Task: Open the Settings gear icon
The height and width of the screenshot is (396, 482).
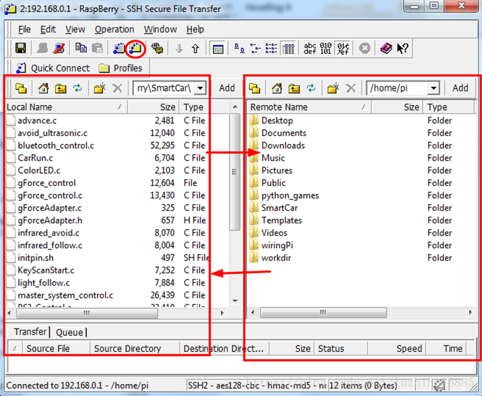Action: click(x=157, y=48)
